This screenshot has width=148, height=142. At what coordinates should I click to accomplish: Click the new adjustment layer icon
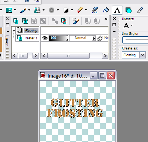pyautogui.click(x=43, y=21)
